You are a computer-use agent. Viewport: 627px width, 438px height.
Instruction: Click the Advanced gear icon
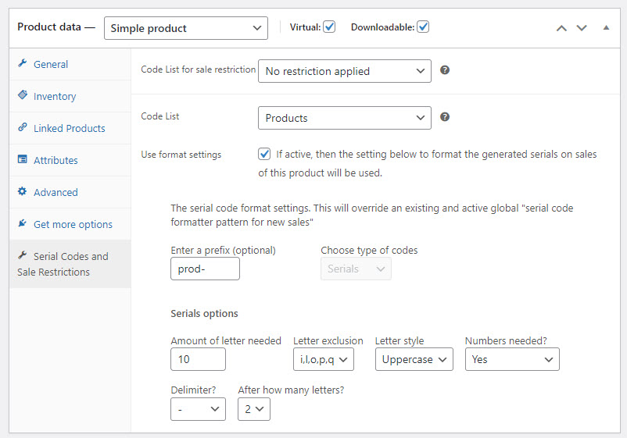pyautogui.click(x=23, y=192)
